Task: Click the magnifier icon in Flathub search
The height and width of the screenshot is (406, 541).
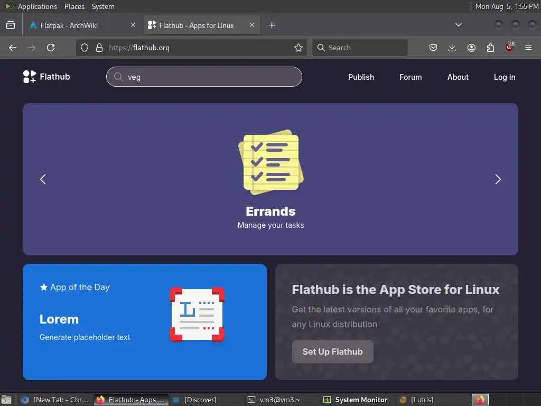Action: [x=118, y=77]
